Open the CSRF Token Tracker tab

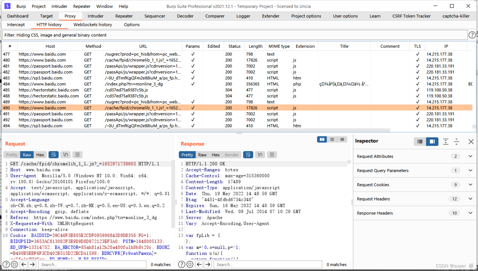tap(411, 16)
